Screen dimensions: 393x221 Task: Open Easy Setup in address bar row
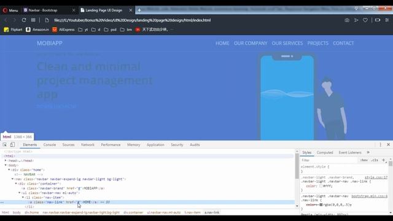click(x=387, y=20)
